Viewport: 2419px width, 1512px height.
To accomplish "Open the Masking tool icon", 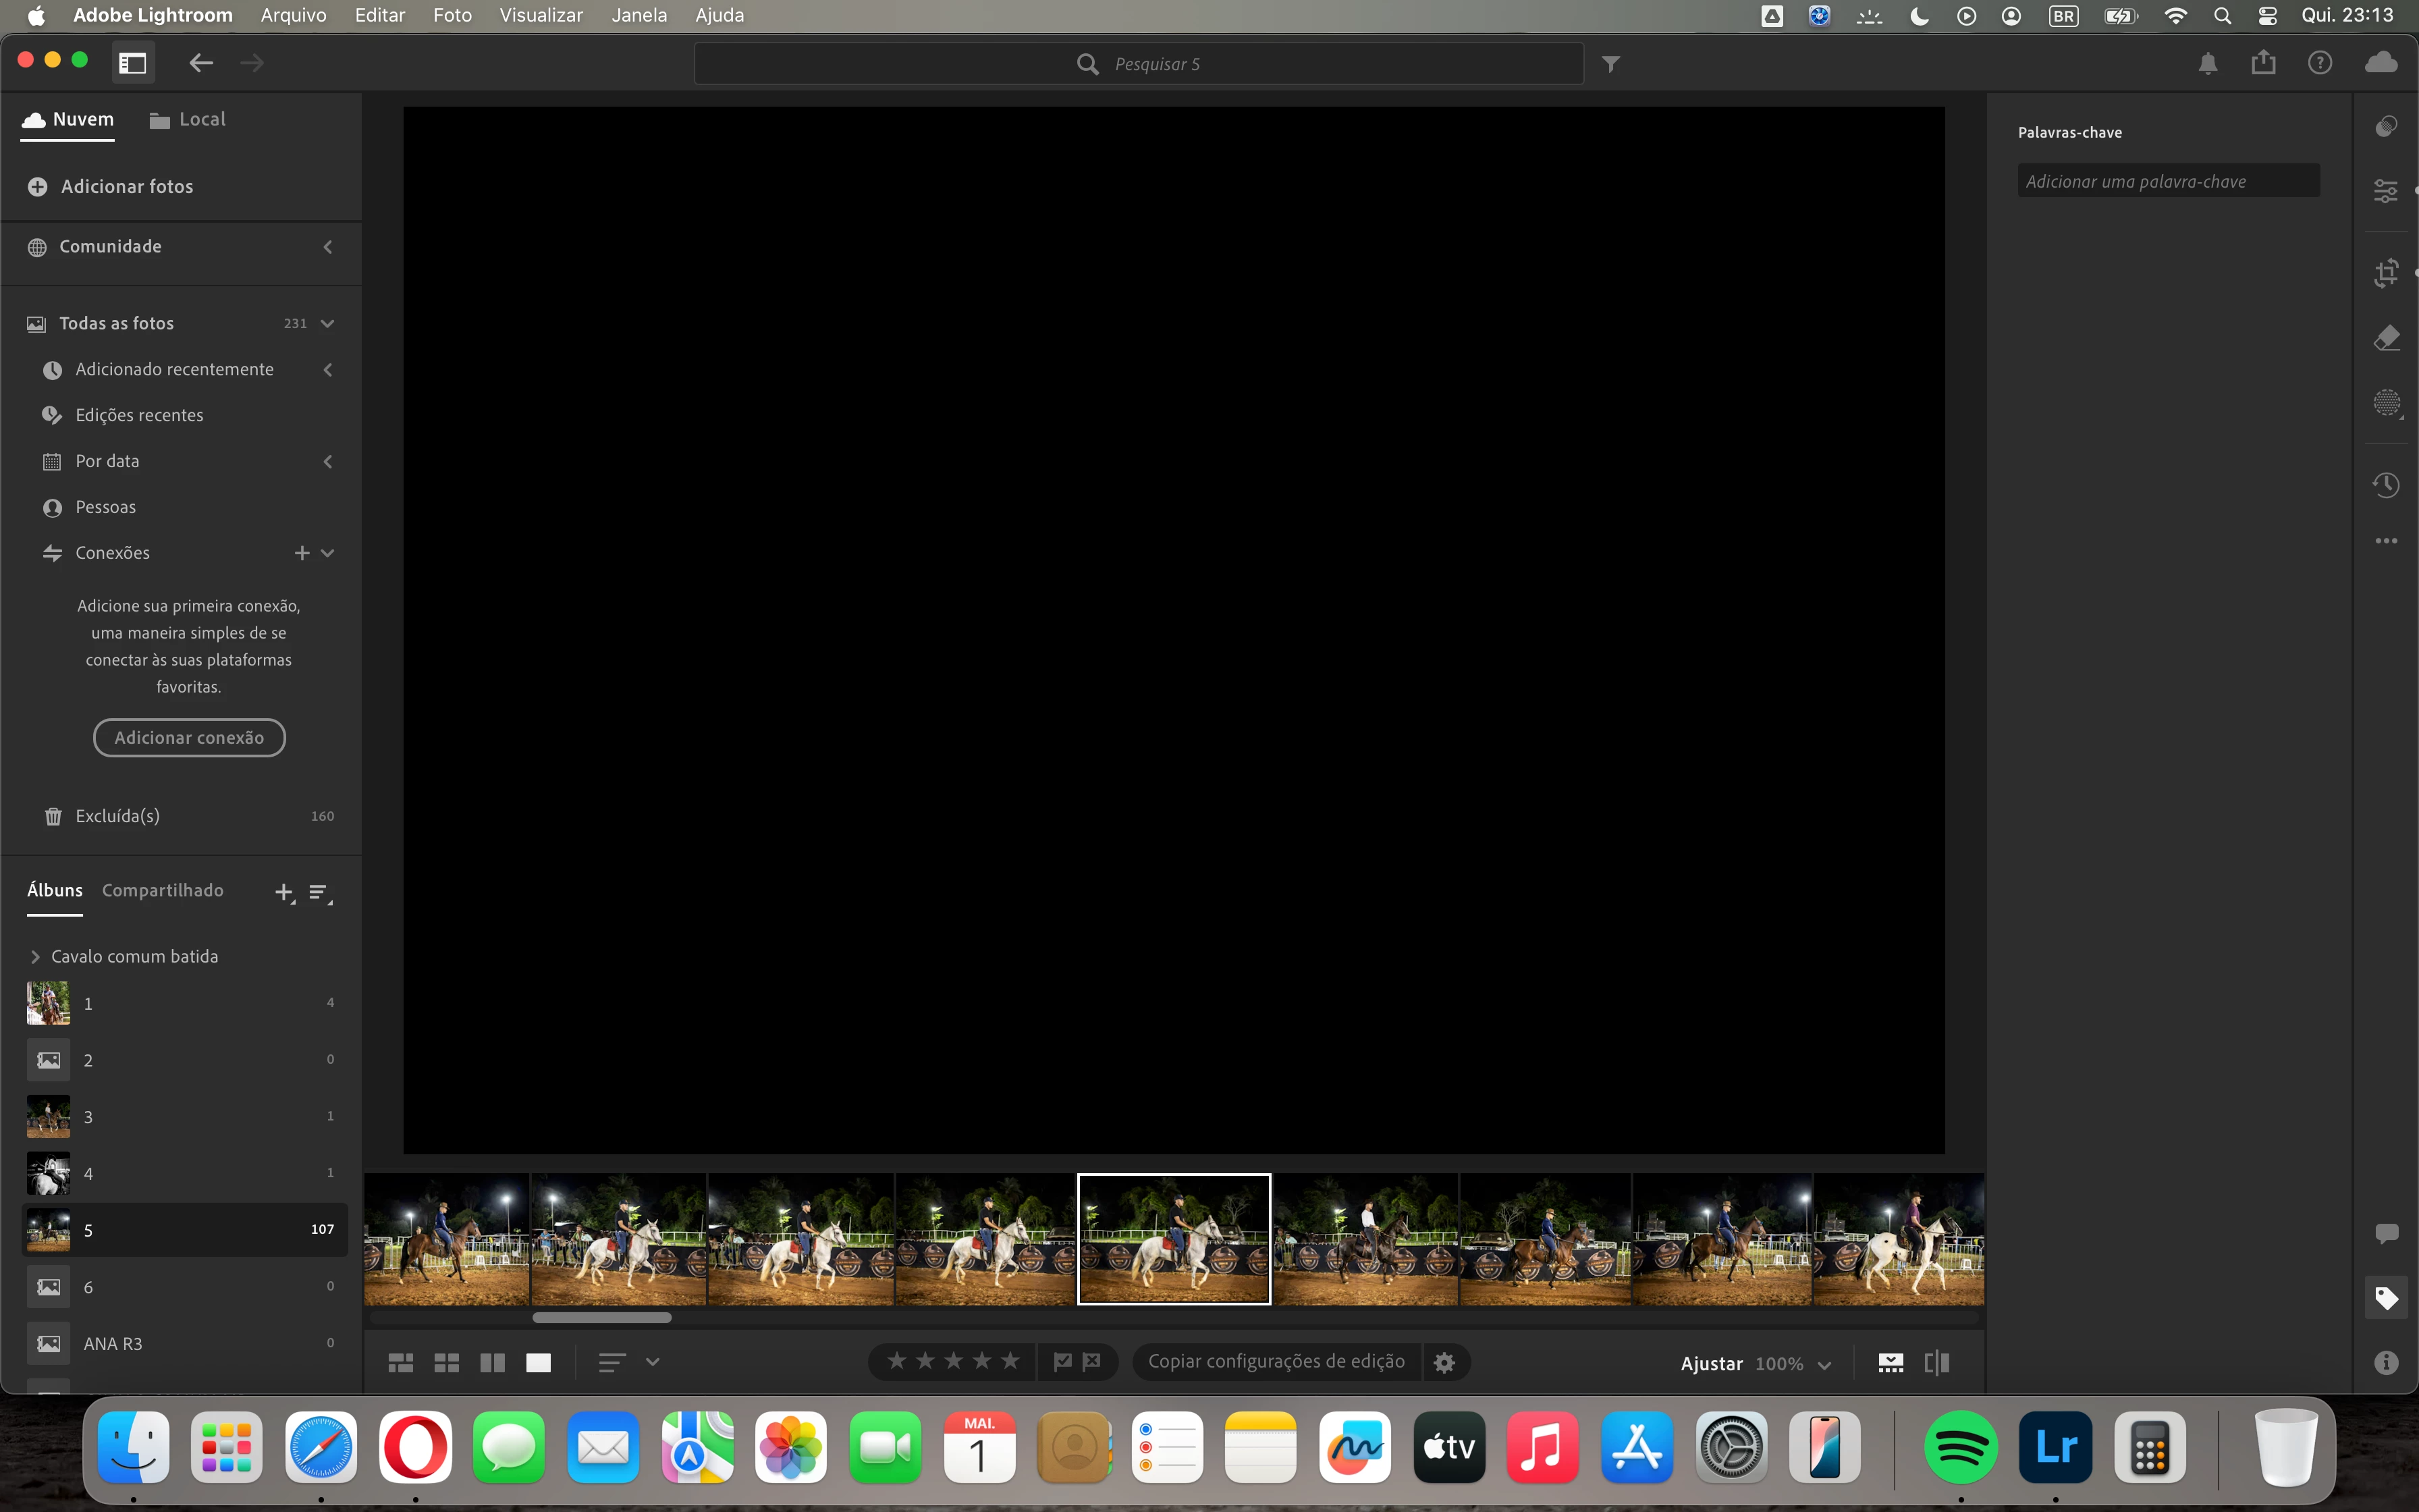I will click(2386, 403).
